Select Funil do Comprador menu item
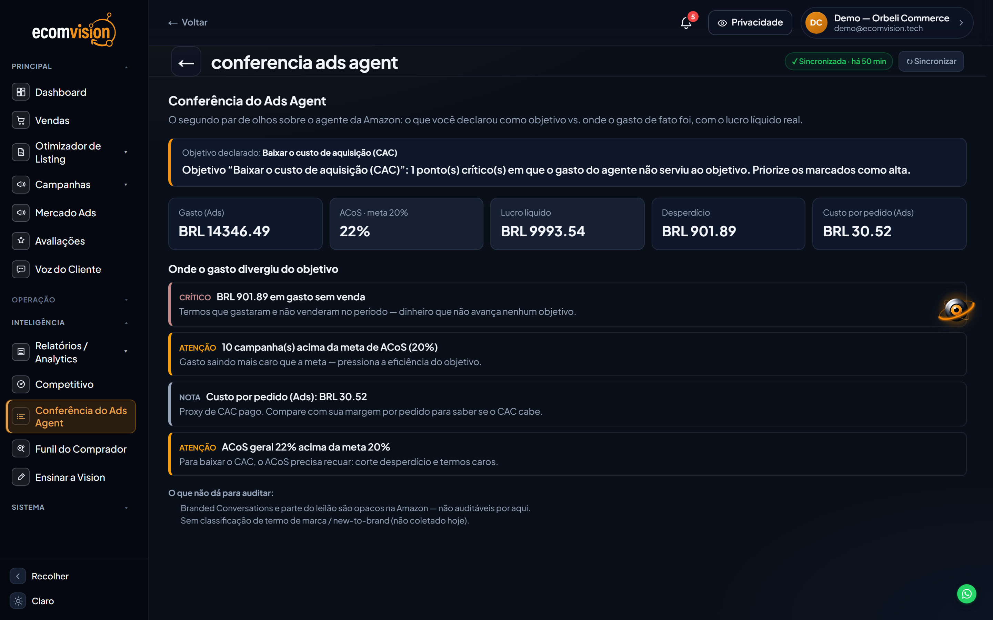993x620 pixels. coord(71,449)
